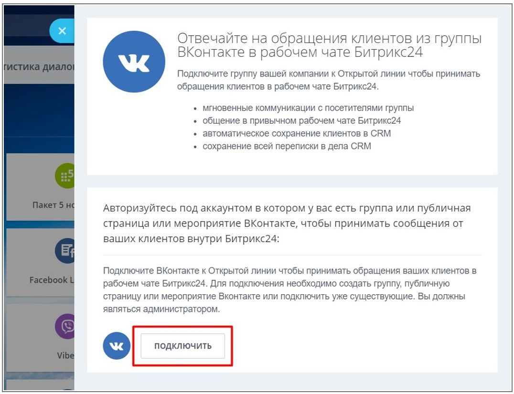Click the Viber tile caption text

(x=65, y=355)
